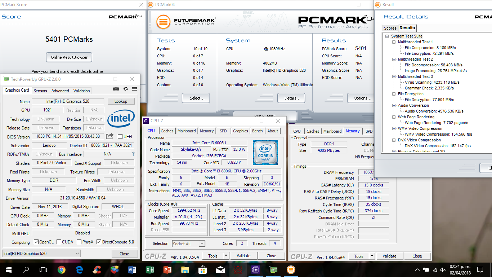Open the GPU selection dropdown in GPU-Z
The image size is (492, 277).
(x=41, y=254)
